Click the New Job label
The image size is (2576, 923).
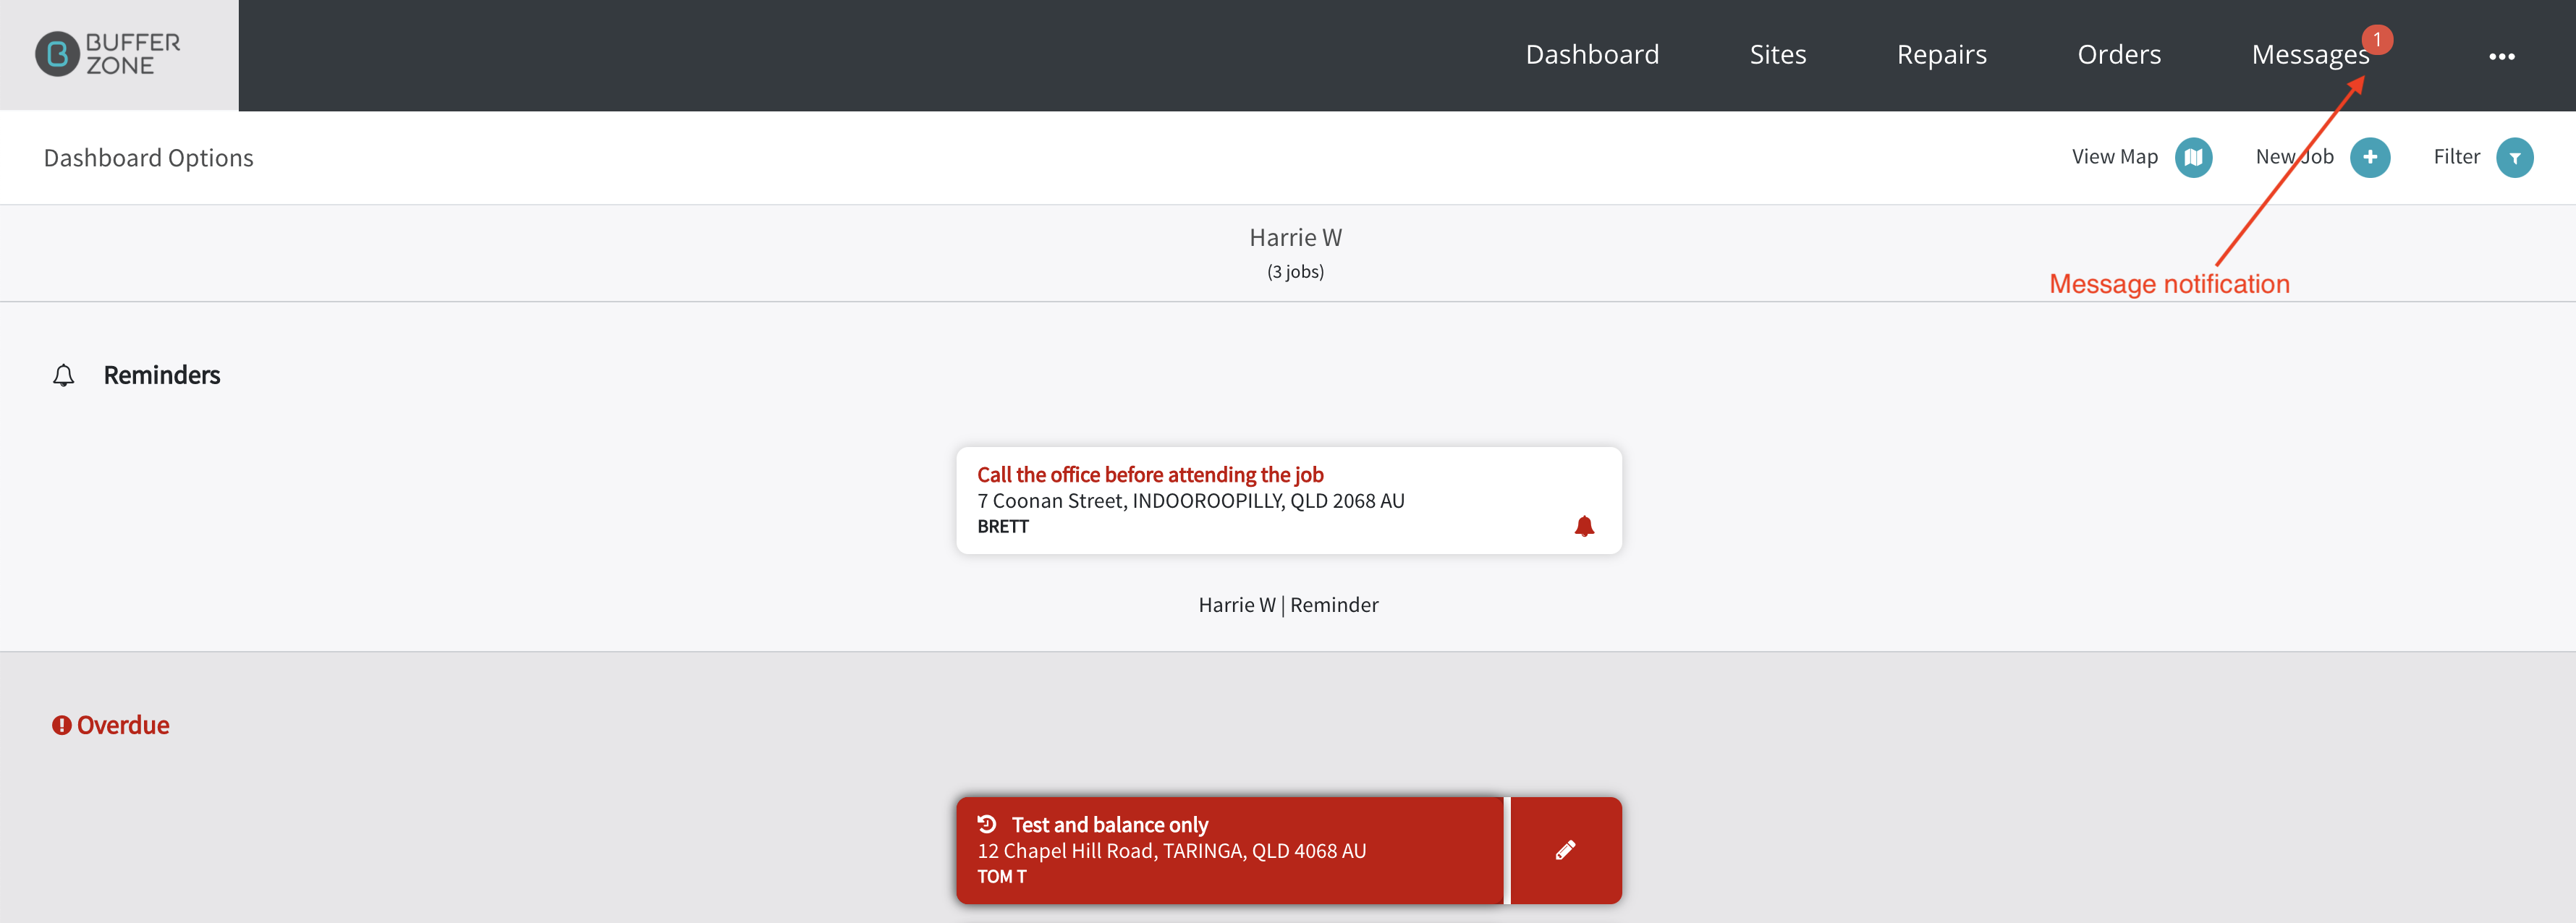pyautogui.click(x=2294, y=157)
